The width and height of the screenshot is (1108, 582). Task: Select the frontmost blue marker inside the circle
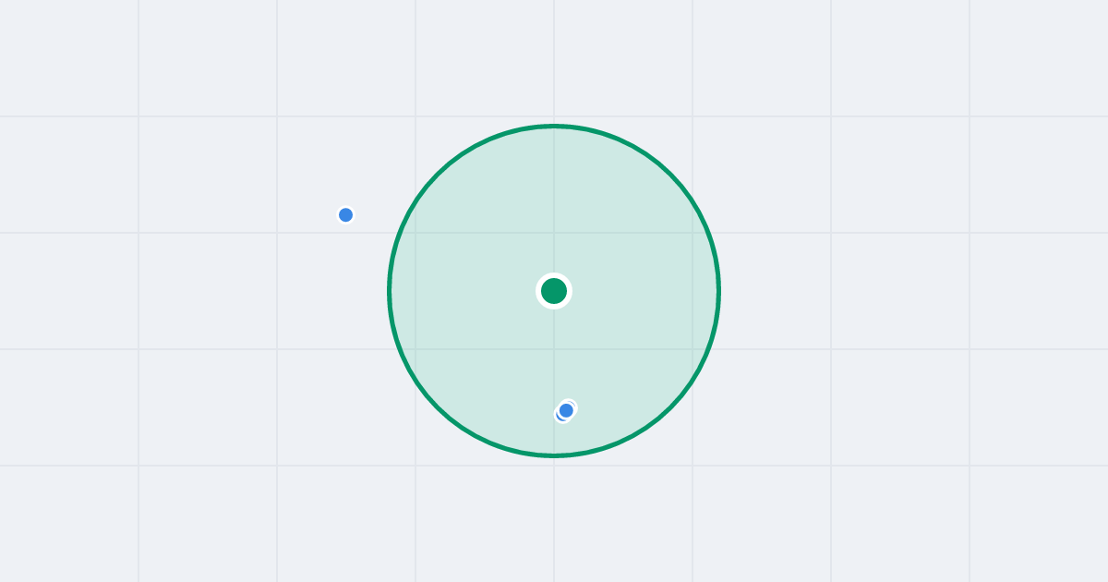coord(566,410)
